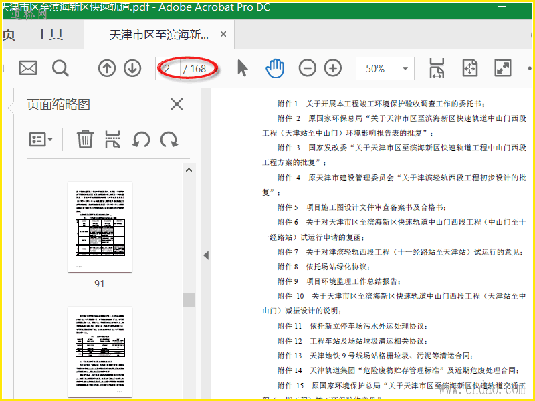Click the 页面缩略图 panel title

tap(58, 104)
